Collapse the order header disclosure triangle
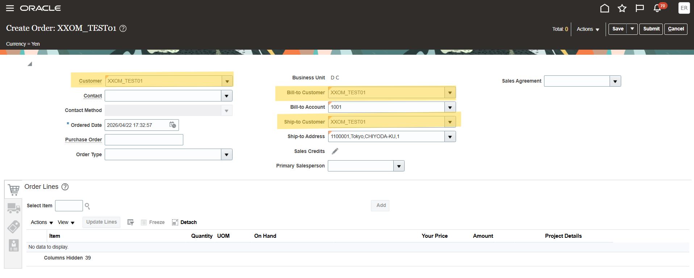694x278 pixels. [x=30, y=64]
